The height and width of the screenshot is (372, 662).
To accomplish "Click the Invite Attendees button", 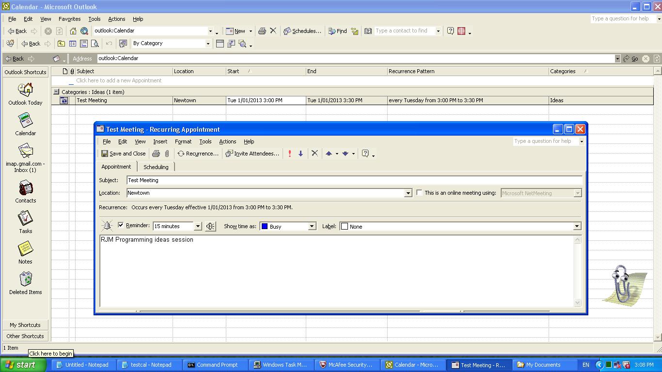I will pyautogui.click(x=252, y=154).
